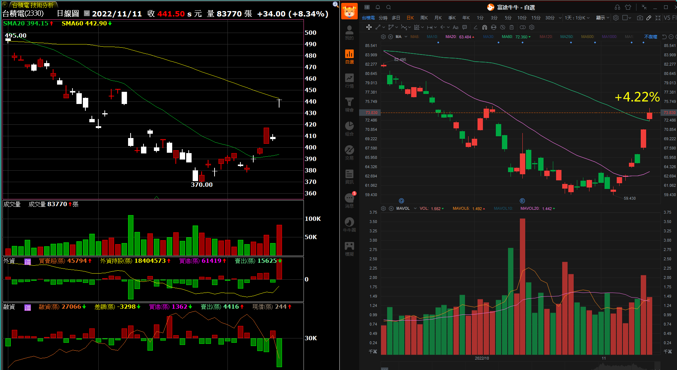This screenshot has height=370, width=677.
Task: Open 消息 messages with unread badge
Action: coord(349,200)
